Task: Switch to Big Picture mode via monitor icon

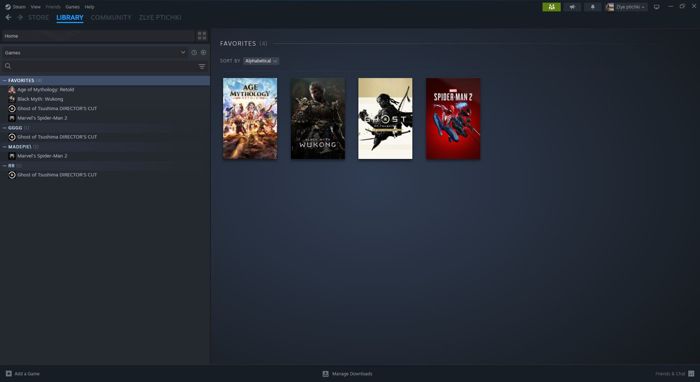Action: coord(657,7)
